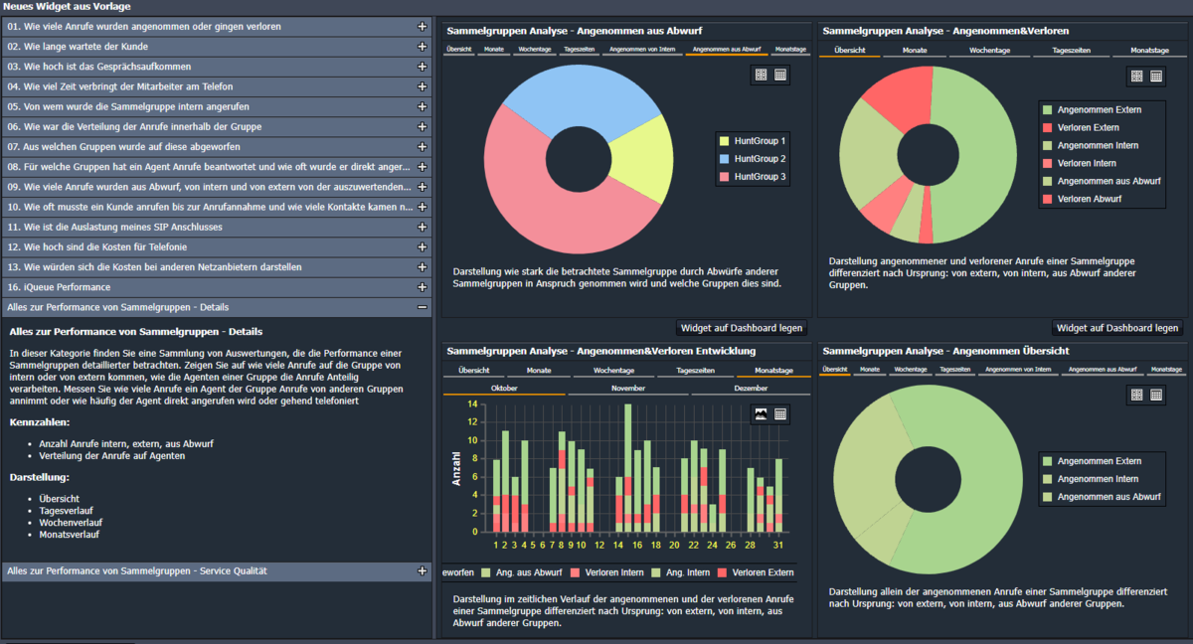Expand 05 Von wem wurde die Sammelgruppe angerufen
Screen dimensions: 1193x644
pos(423,106)
